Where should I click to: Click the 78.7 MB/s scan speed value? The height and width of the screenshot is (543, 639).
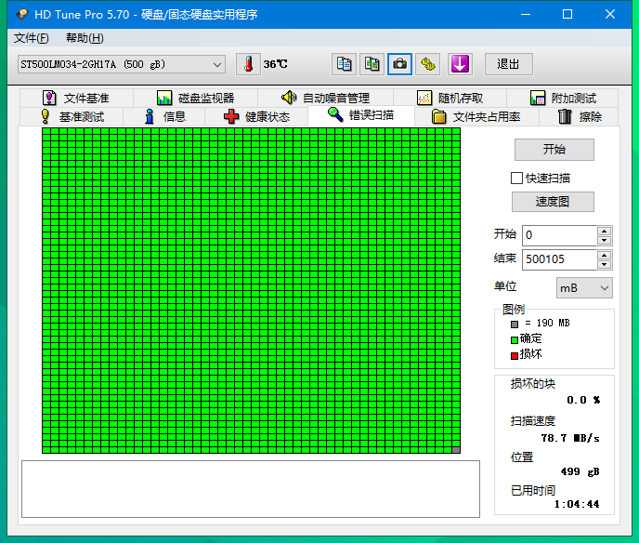(x=570, y=438)
